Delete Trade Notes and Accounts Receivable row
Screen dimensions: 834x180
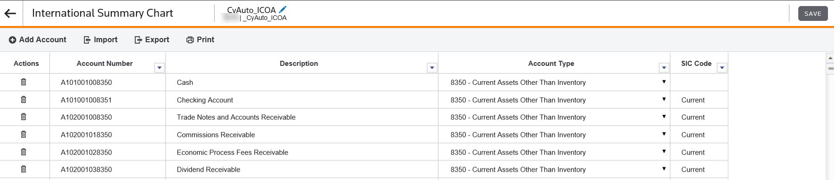pos(24,117)
